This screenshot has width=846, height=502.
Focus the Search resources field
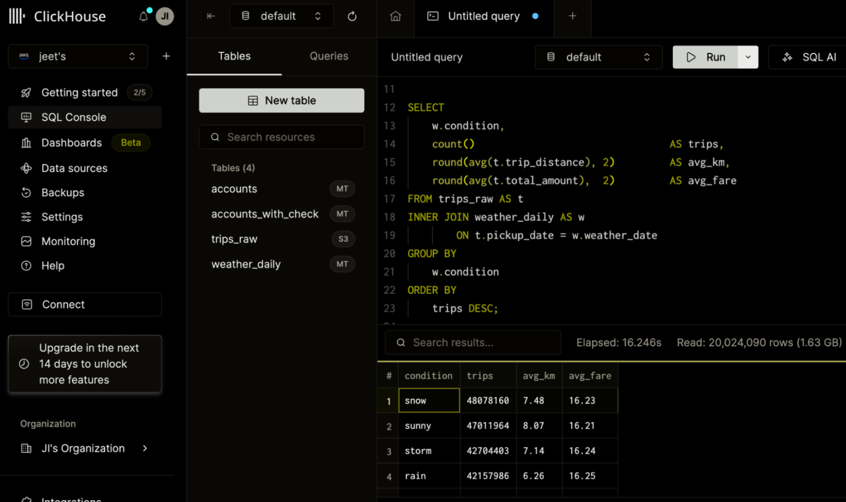point(282,137)
